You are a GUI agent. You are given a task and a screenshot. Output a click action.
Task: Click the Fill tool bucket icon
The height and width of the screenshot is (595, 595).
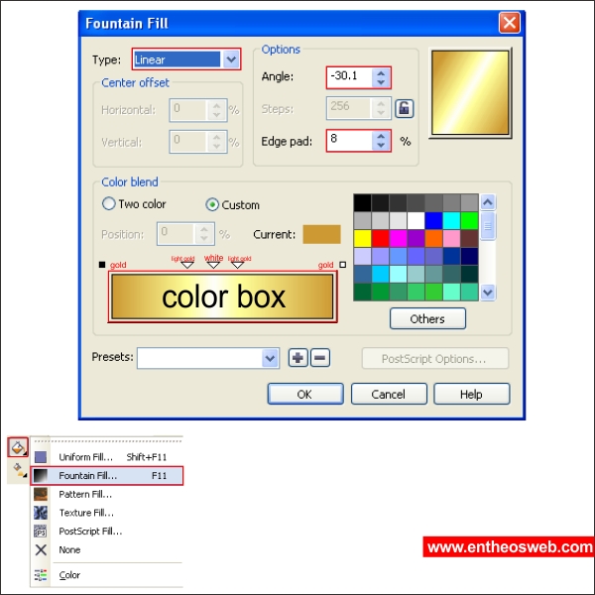tap(18, 447)
